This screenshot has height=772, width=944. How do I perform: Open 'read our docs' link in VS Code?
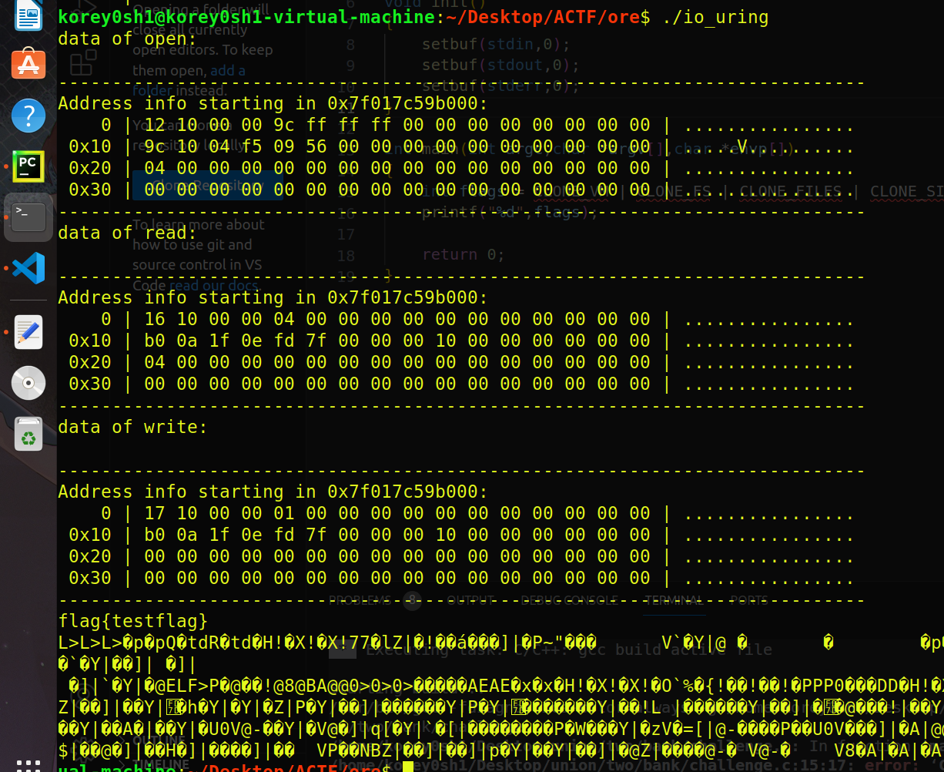(x=215, y=285)
